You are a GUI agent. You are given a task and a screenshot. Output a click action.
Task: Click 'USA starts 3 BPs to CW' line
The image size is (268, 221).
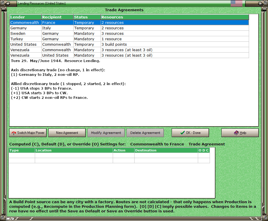[x=39, y=93]
